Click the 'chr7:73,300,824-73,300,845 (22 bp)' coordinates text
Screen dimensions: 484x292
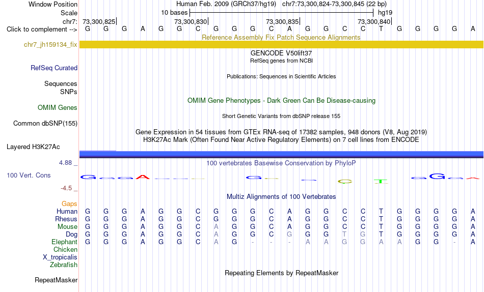click(334, 4)
